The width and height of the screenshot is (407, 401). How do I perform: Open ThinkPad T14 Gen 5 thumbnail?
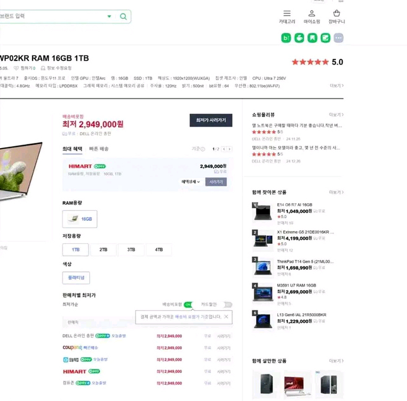[263, 267]
